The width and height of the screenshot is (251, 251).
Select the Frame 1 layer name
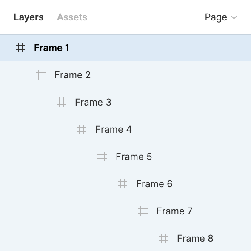coord(51,48)
